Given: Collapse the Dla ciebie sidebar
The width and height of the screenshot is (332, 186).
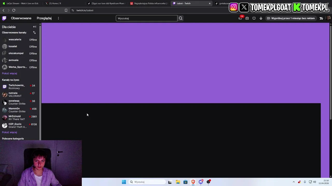Looking at the screenshot, I should click(34, 27).
